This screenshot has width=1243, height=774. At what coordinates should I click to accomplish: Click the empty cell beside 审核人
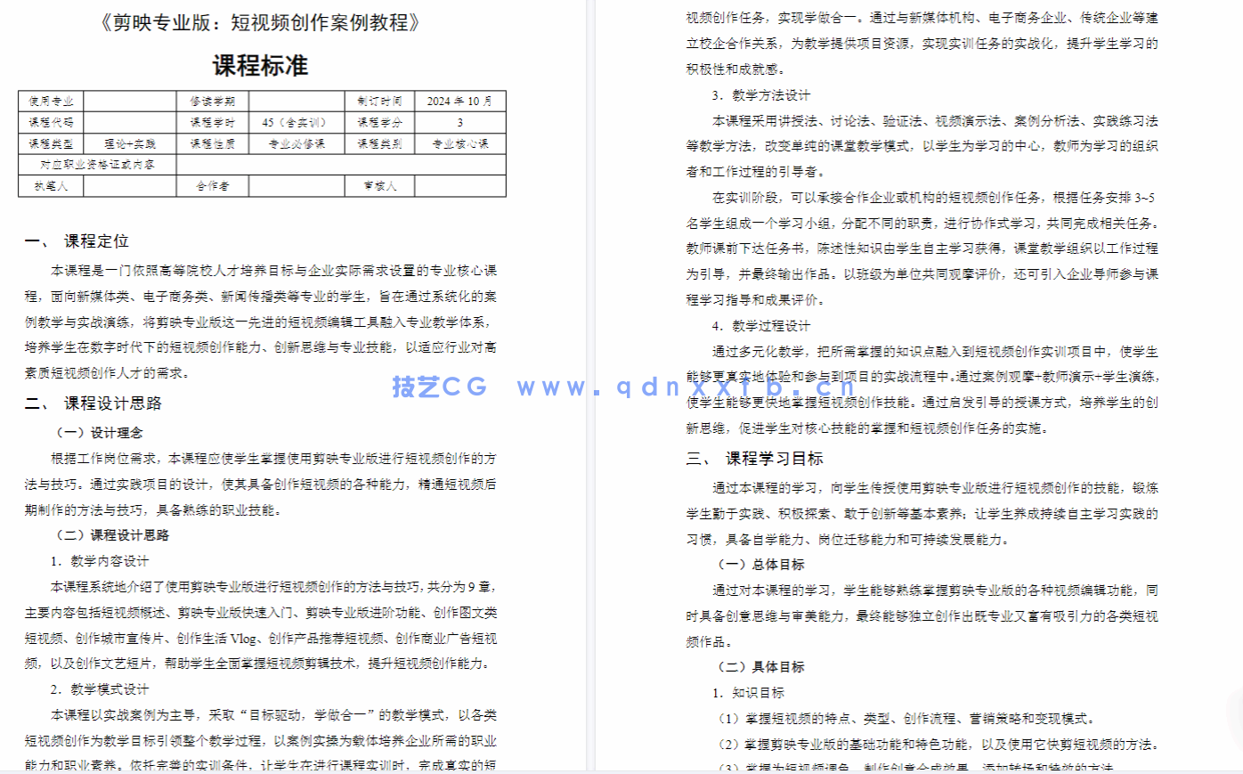click(x=459, y=186)
